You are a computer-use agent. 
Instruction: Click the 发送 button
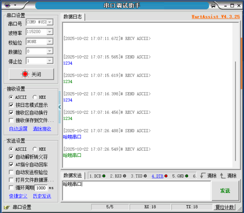(x=226, y=191)
